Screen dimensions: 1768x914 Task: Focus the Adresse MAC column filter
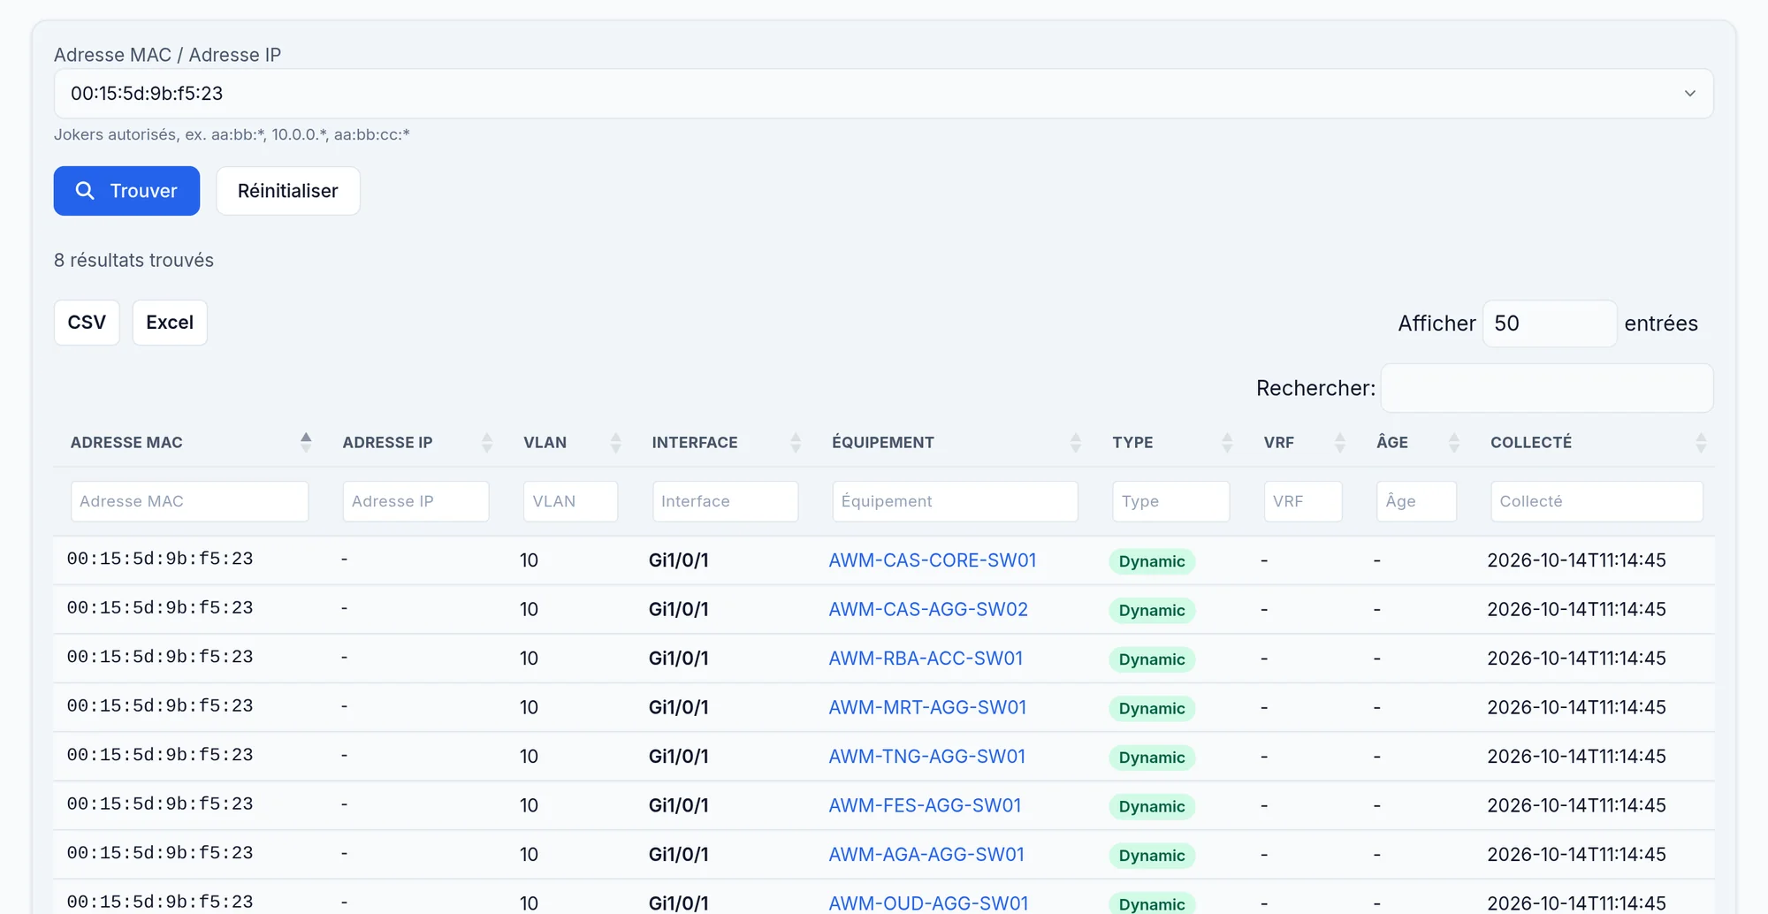(189, 501)
